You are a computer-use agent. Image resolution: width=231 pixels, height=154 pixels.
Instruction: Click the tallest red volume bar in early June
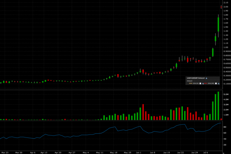(143, 112)
